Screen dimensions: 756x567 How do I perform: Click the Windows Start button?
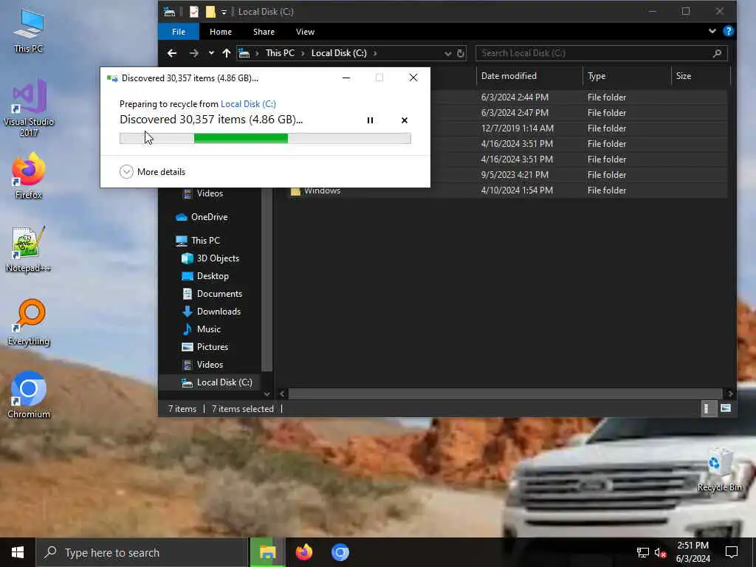18,552
